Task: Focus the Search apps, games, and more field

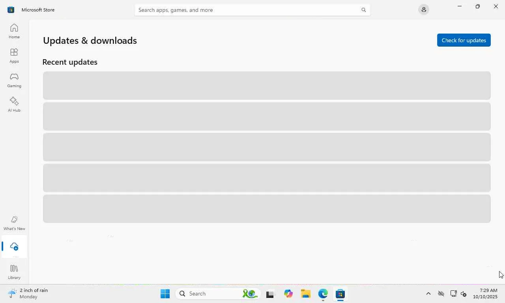Action: [x=252, y=10]
